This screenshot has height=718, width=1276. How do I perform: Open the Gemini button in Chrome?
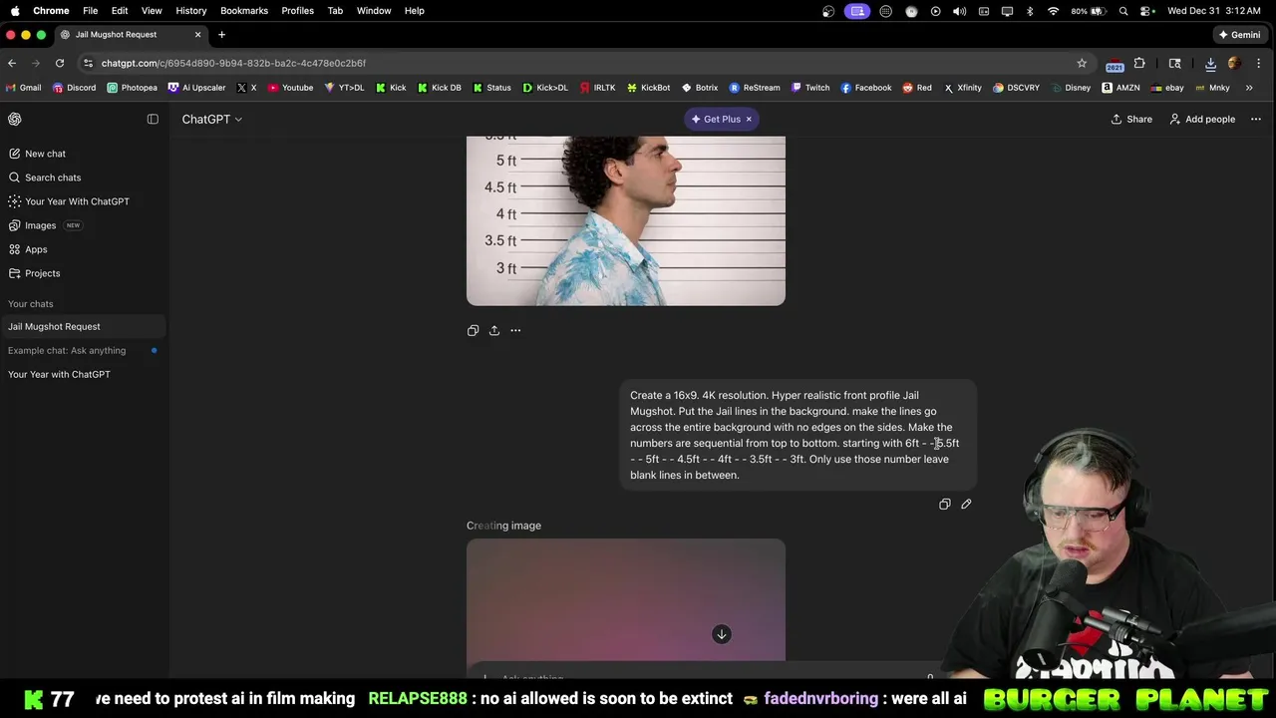tap(1239, 34)
